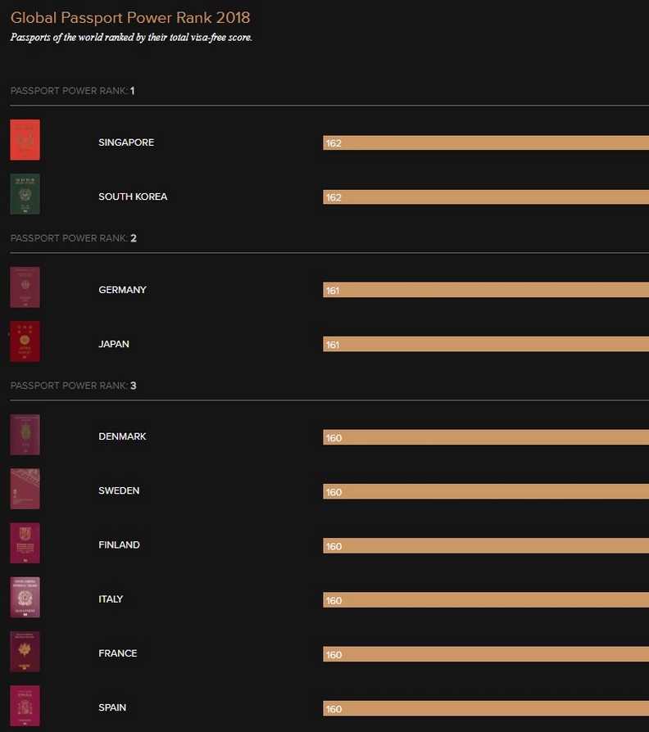
Task: Open the France passport cover thumbnail
Action: [25, 652]
